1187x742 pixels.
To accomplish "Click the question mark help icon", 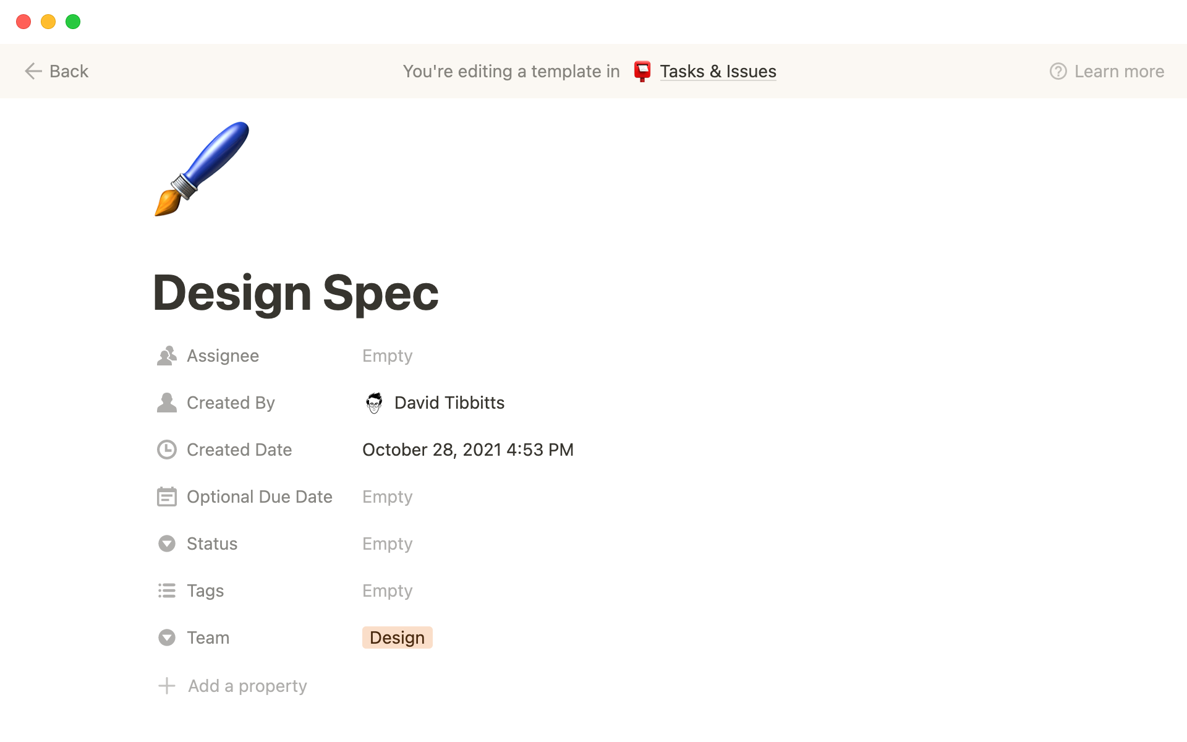I will pyautogui.click(x=1058, y=72).
